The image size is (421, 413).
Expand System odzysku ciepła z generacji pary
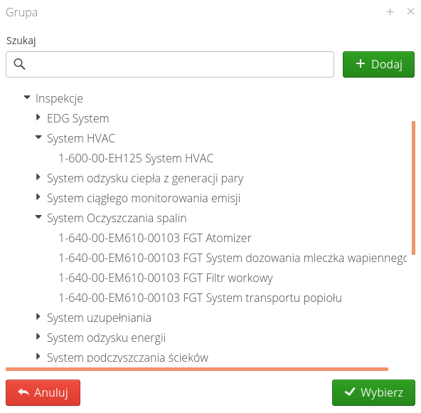(x=38, y=177)
